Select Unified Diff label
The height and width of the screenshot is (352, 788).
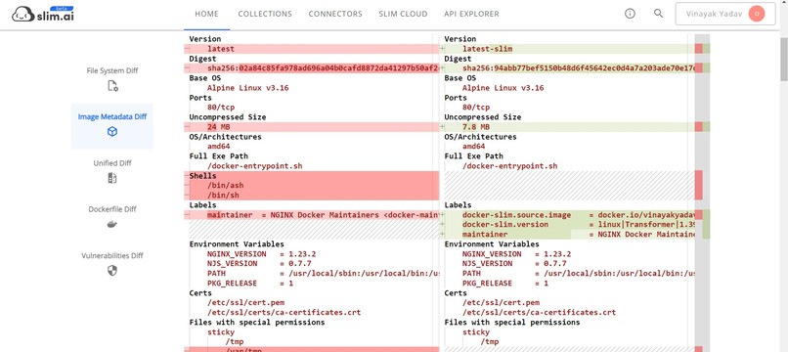pyautogui.click(x=112, y=163)
